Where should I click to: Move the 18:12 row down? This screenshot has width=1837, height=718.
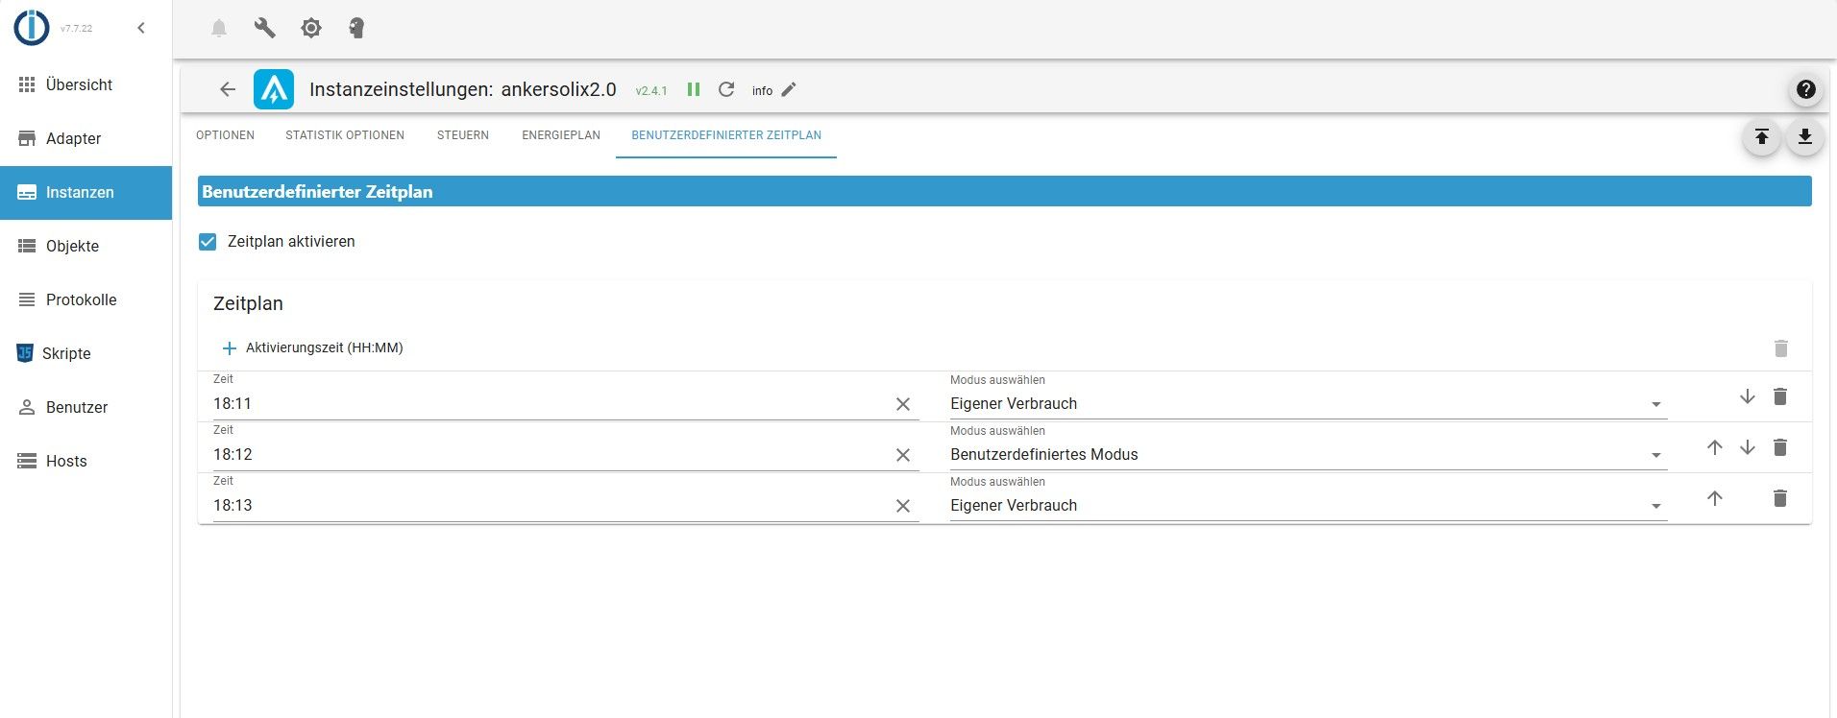click(x=1748, y=447)
